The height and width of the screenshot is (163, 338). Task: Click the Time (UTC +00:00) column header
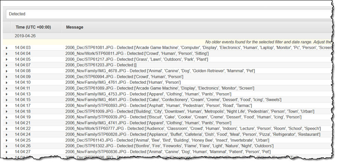point(33,27)
